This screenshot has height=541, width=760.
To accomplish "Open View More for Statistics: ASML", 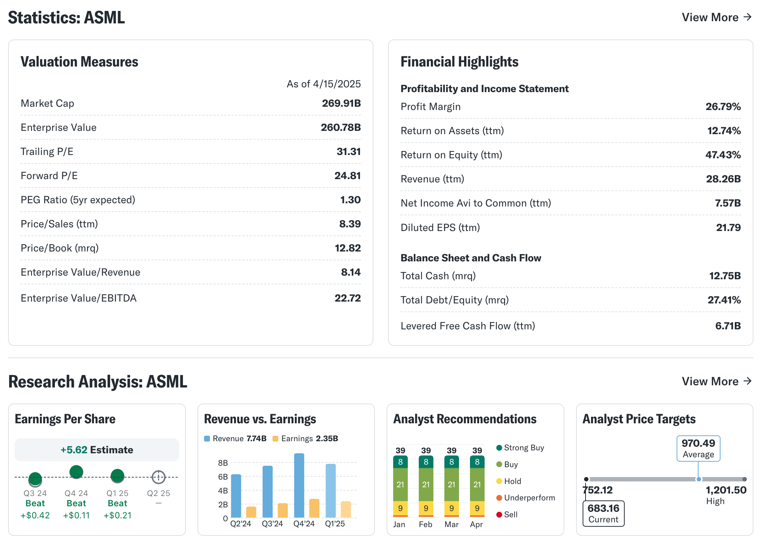I will point(716,17).
